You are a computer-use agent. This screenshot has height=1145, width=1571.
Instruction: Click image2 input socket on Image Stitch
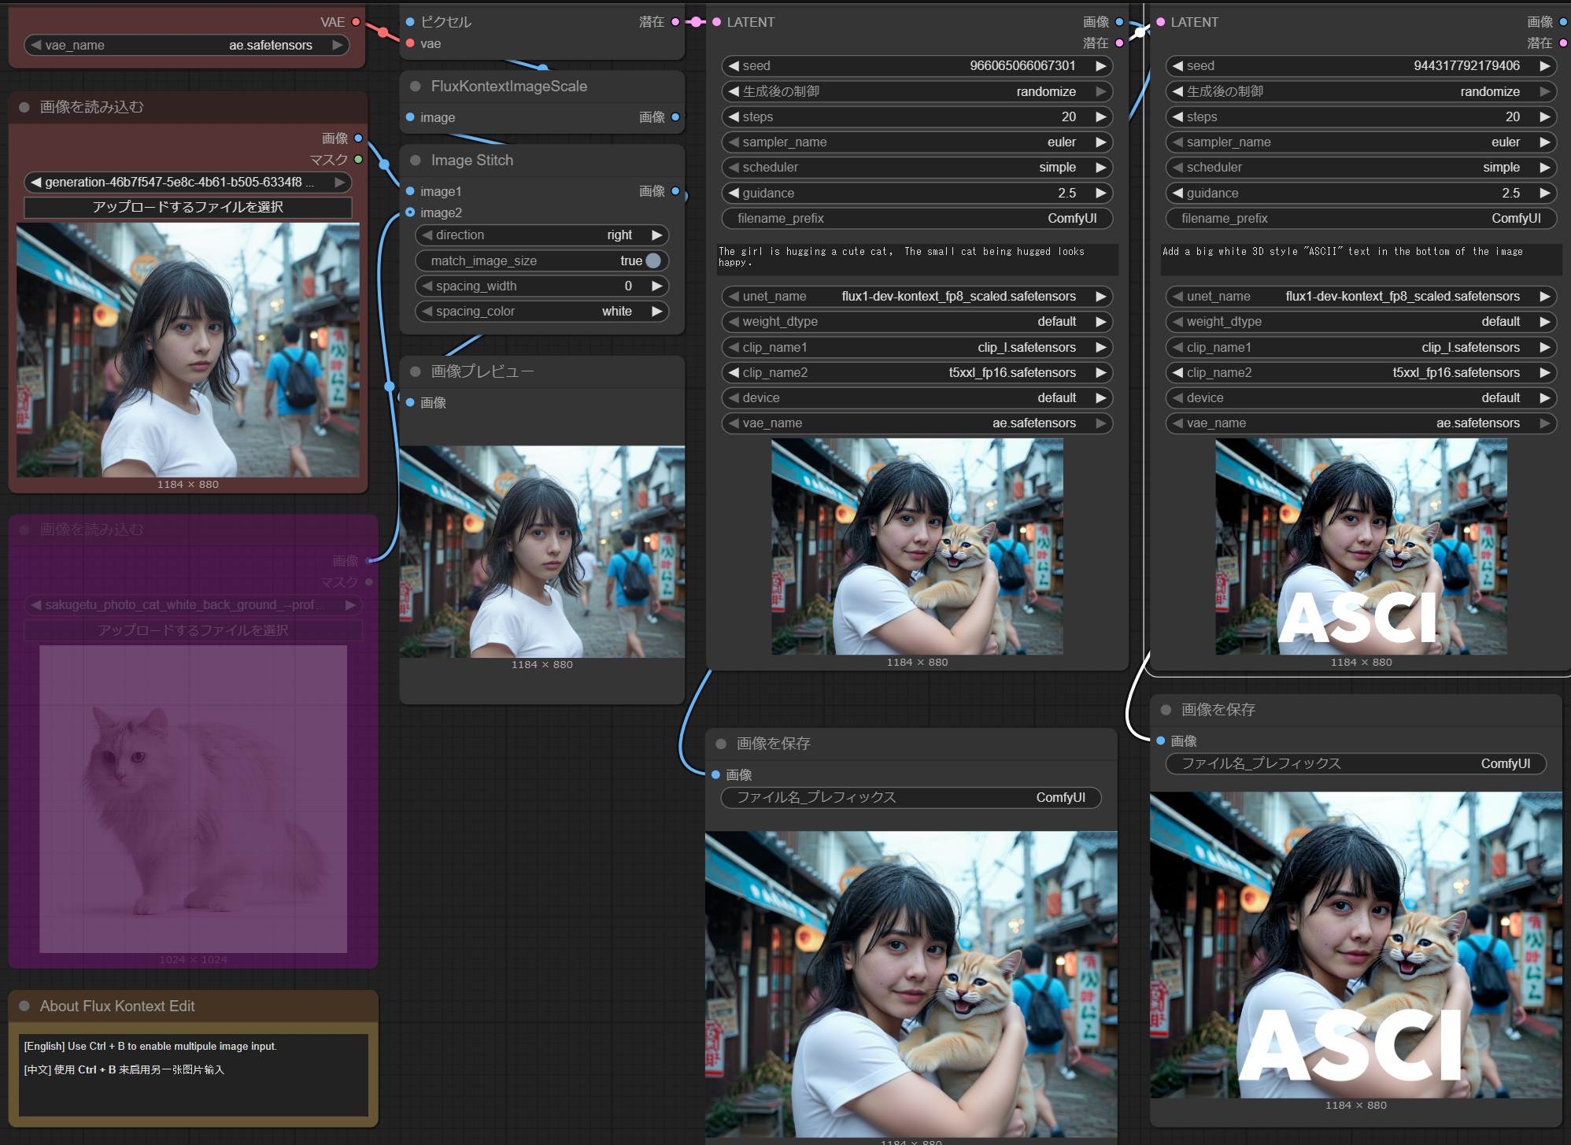[x=410, y=212]
